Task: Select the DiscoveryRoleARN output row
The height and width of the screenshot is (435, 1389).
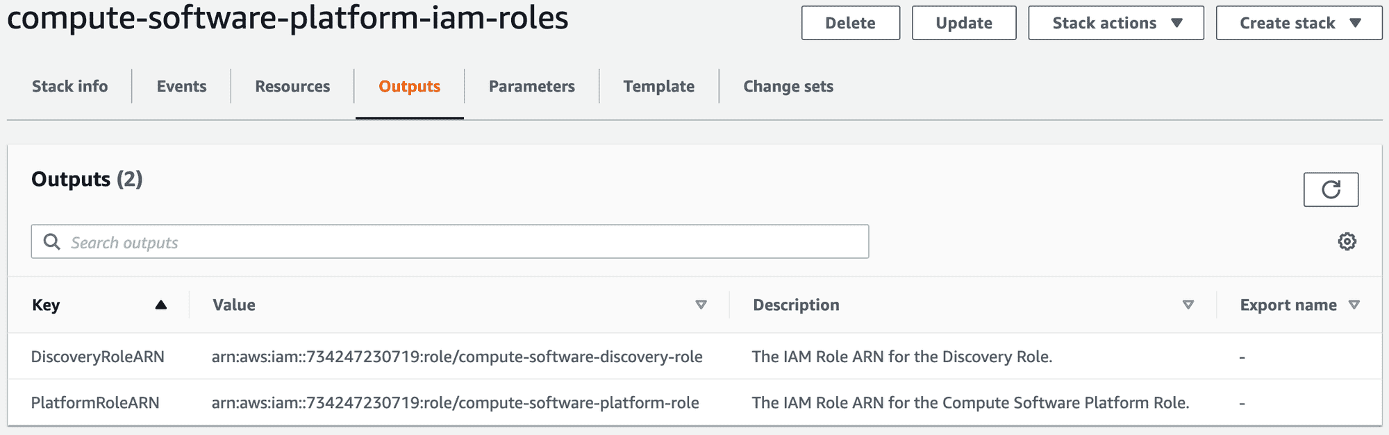Action: click(98, 357)
